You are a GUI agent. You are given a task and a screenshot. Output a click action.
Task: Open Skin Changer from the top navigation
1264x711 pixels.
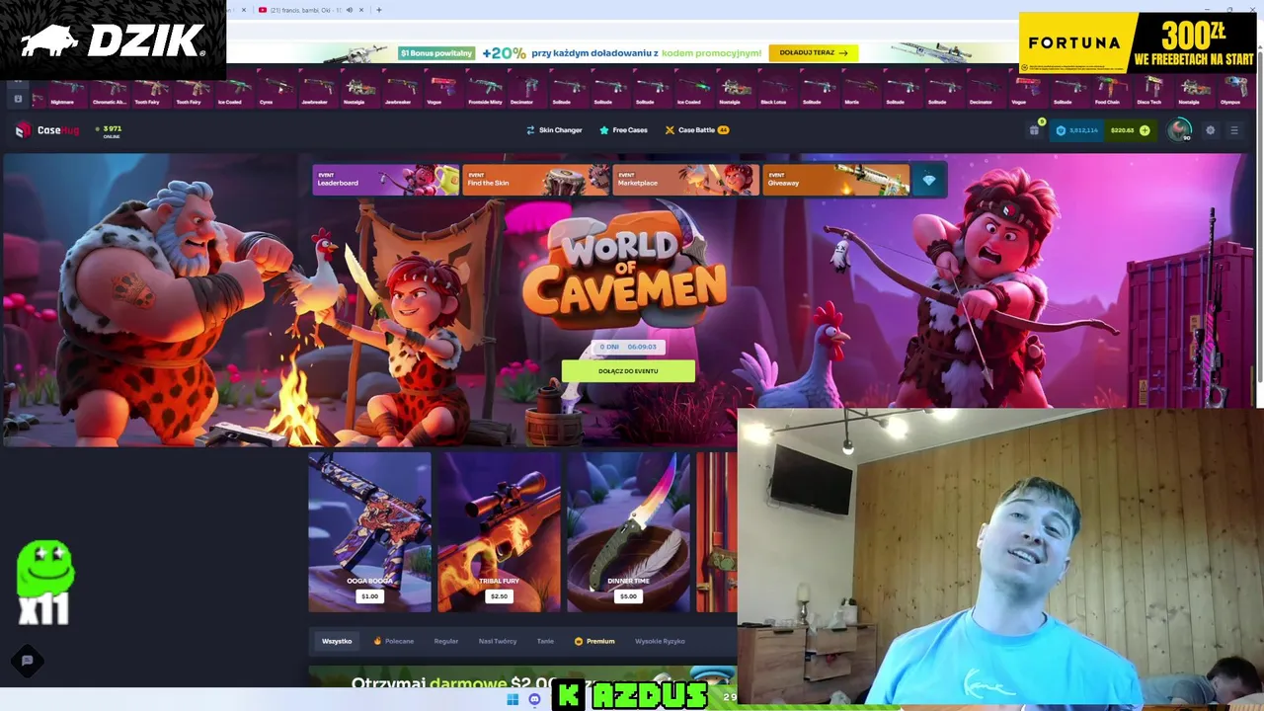(554, 130)
